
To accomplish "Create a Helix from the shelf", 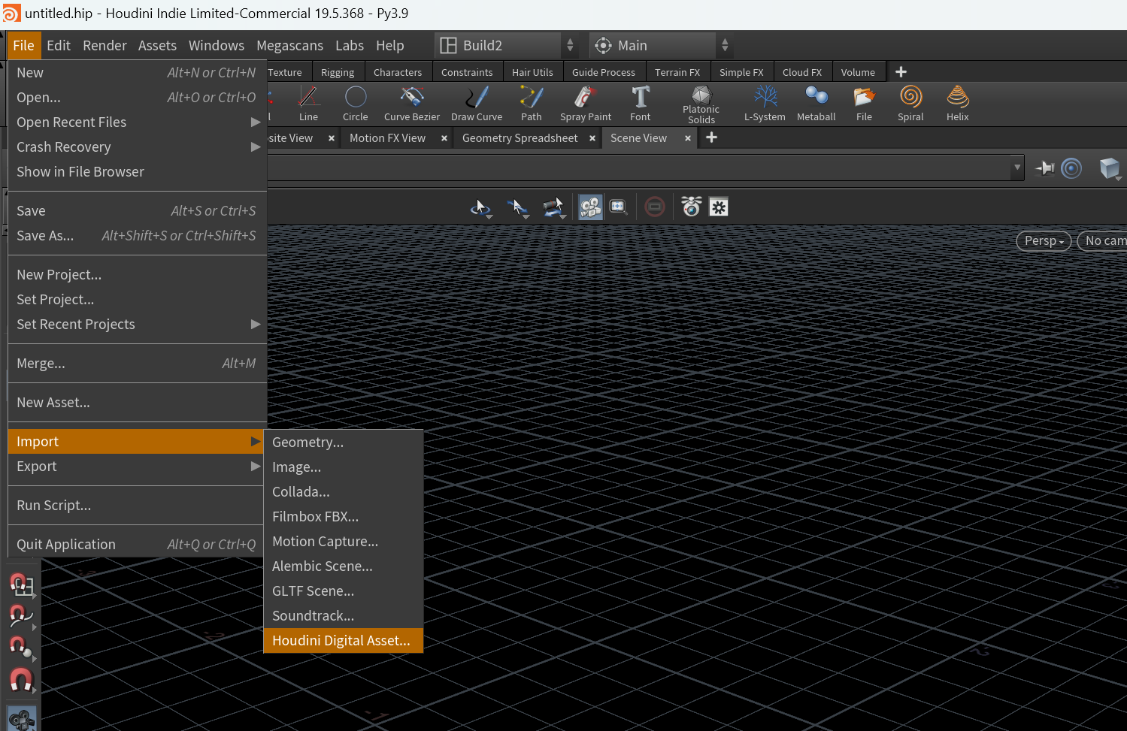I will (x=958, y=104).
